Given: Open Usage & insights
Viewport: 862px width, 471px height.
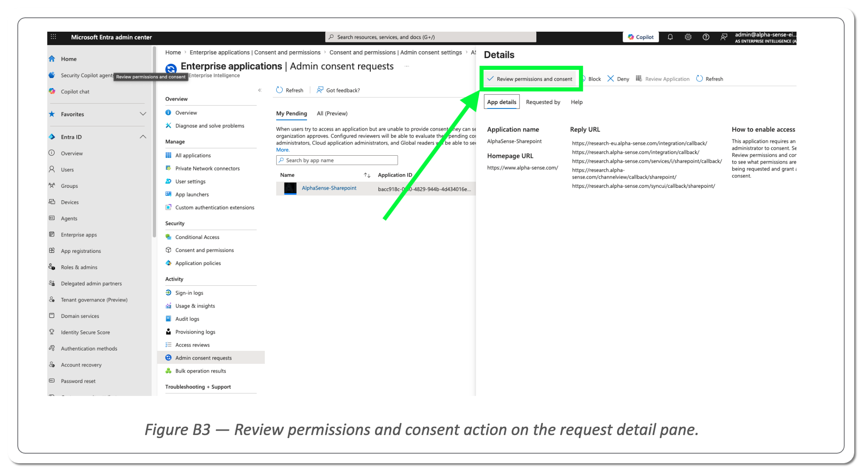Looking at the screenshot, I should click(x=195, y=306).
